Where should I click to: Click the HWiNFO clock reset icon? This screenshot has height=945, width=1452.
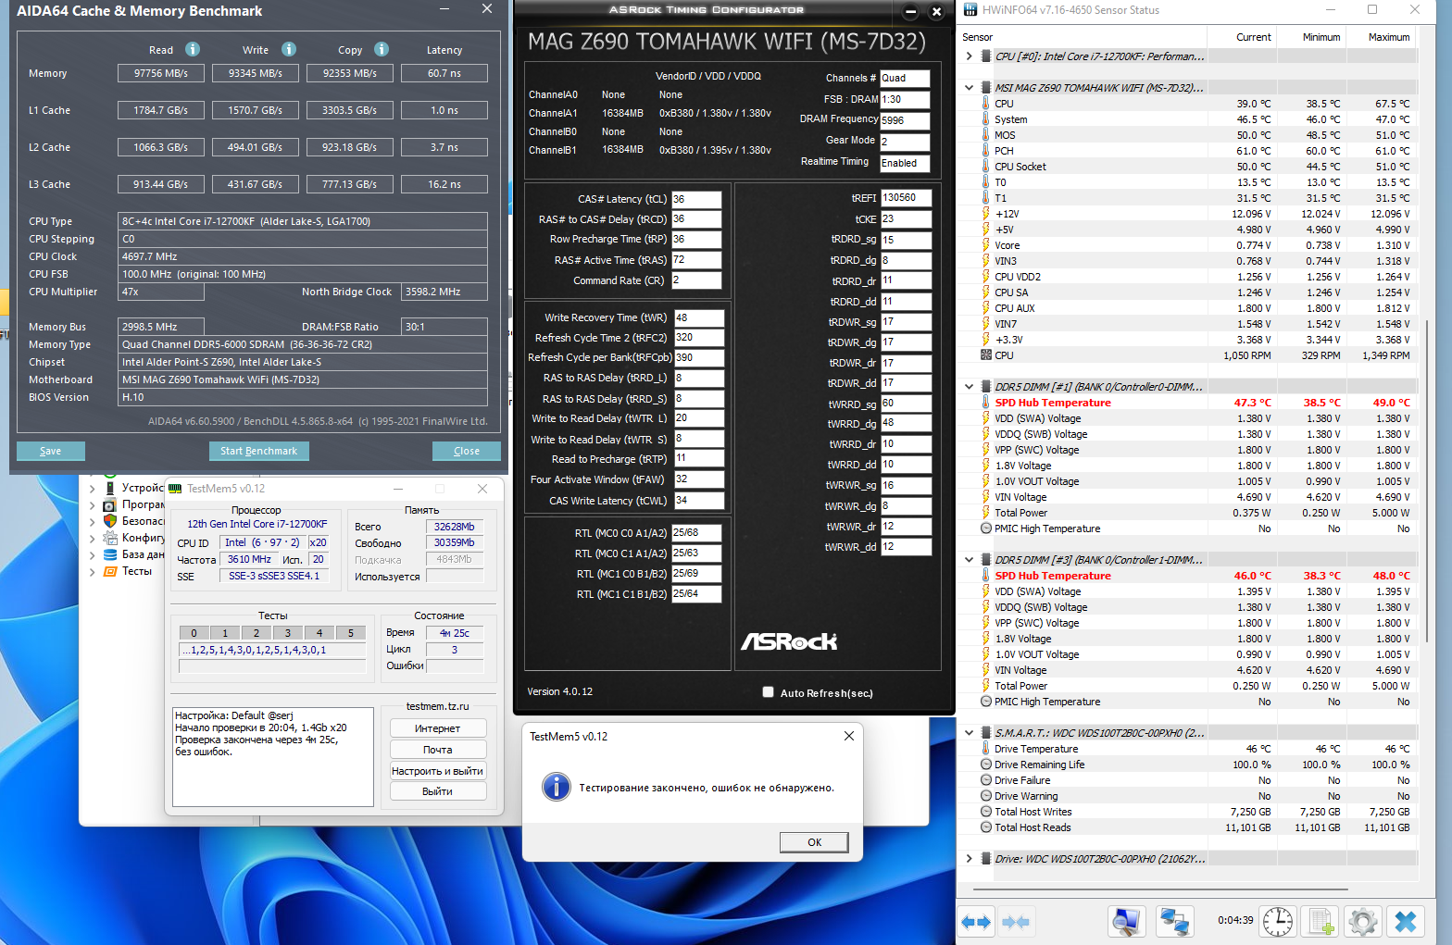[1278, 922]
